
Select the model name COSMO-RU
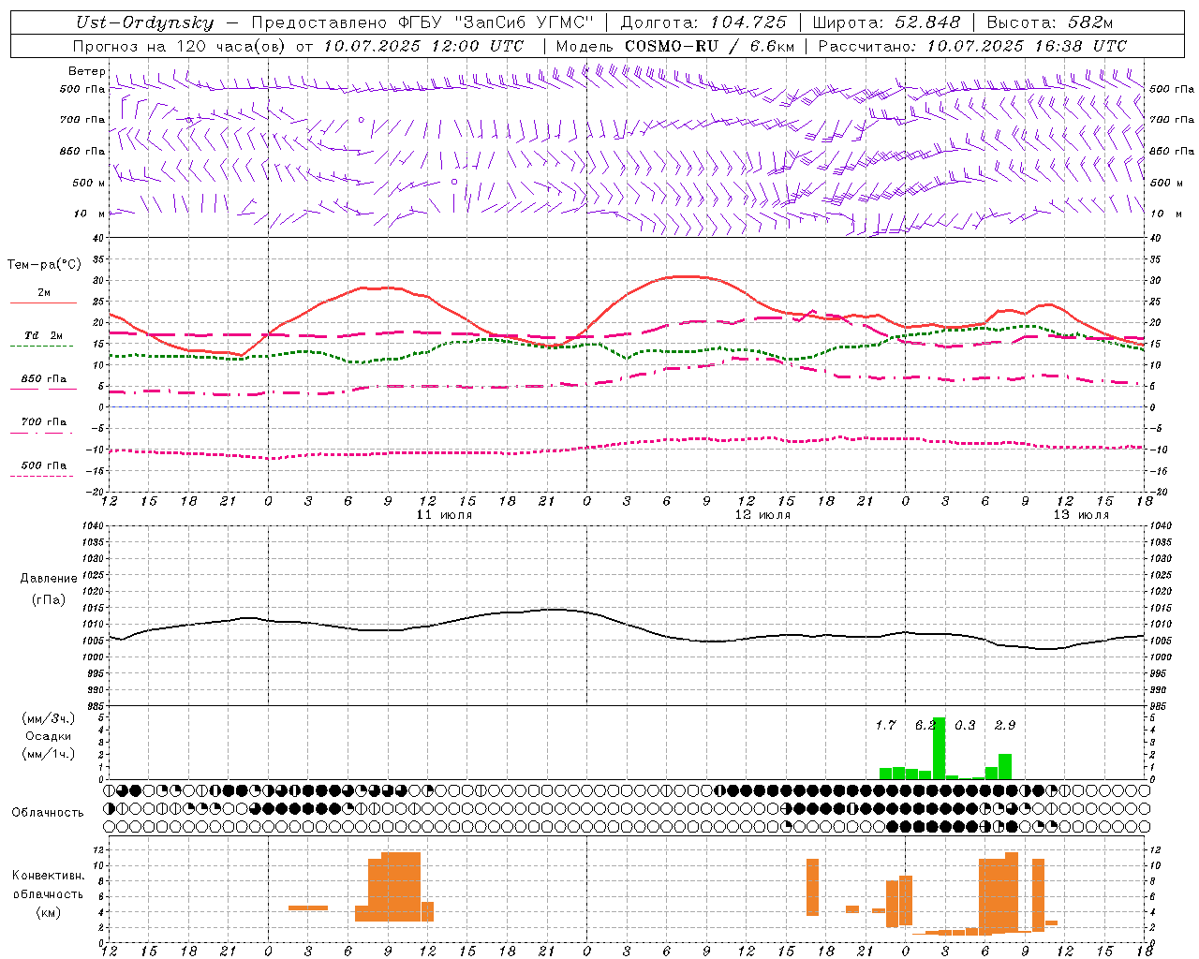(x=672, y=46)
